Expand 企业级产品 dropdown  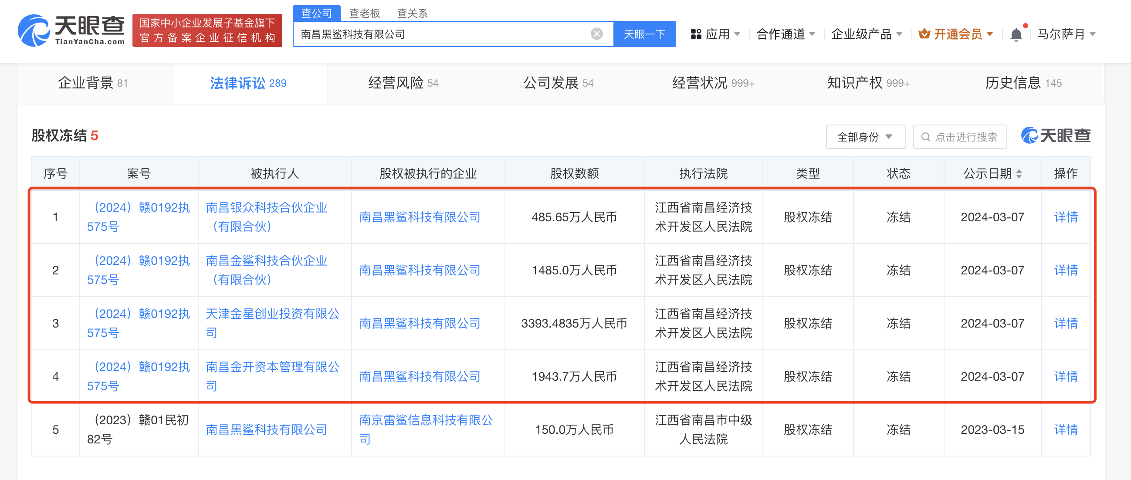[866, 34]
